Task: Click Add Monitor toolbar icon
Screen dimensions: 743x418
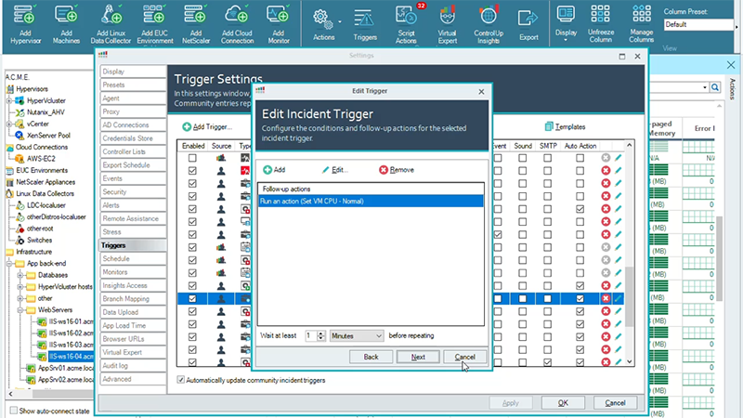Action: point(278,24)
